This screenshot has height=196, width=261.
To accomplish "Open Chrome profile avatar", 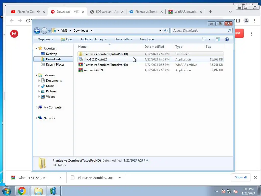I will click(x=246, y=21).
